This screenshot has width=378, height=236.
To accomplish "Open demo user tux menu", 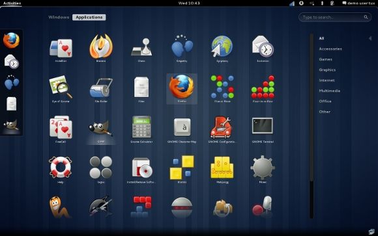I will click(358, 3).
